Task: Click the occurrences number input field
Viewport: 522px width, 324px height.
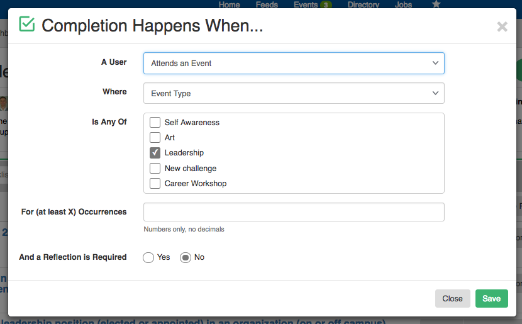Action: coord(294,212)
